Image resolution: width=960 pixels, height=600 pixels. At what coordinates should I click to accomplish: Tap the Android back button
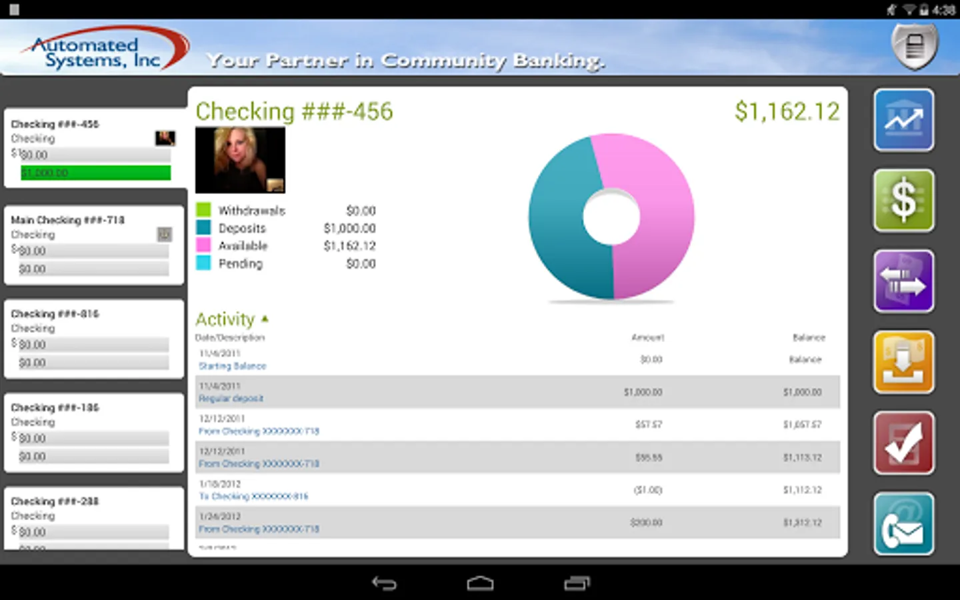tap(384, 583)
